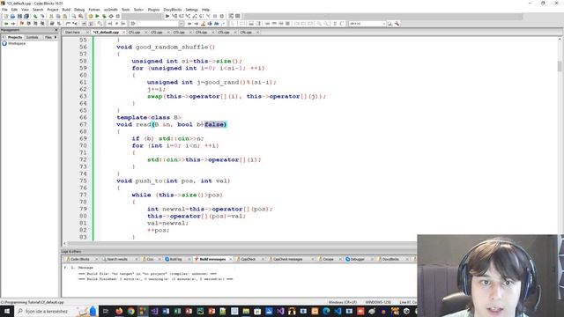564x317 pixels.
Task: Click the Run to cursor debug icon
Action: [174, 16]
